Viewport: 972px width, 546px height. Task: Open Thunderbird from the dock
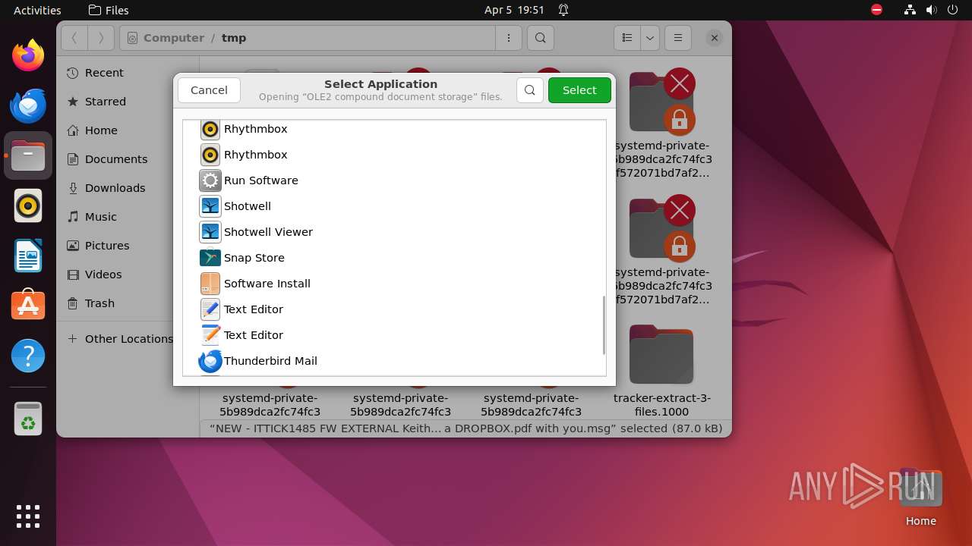click(28, 105)
